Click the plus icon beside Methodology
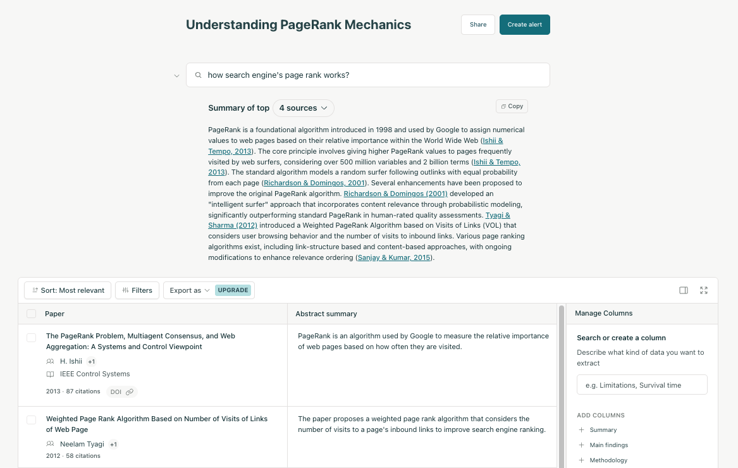The height and width of the screenshot is (468, 738). [582, 460]
